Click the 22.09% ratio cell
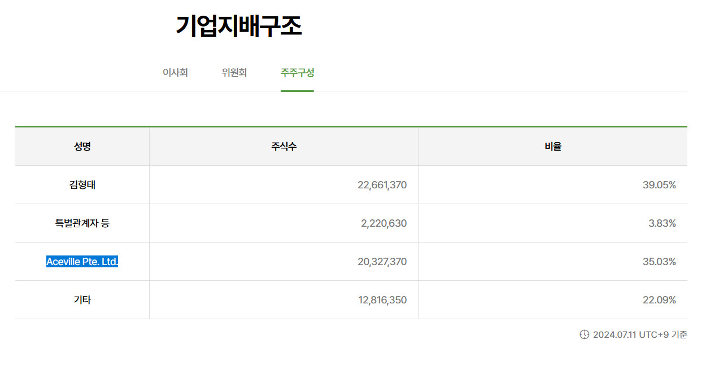Viewport: 706px width, 366px height. click(553, 300)
